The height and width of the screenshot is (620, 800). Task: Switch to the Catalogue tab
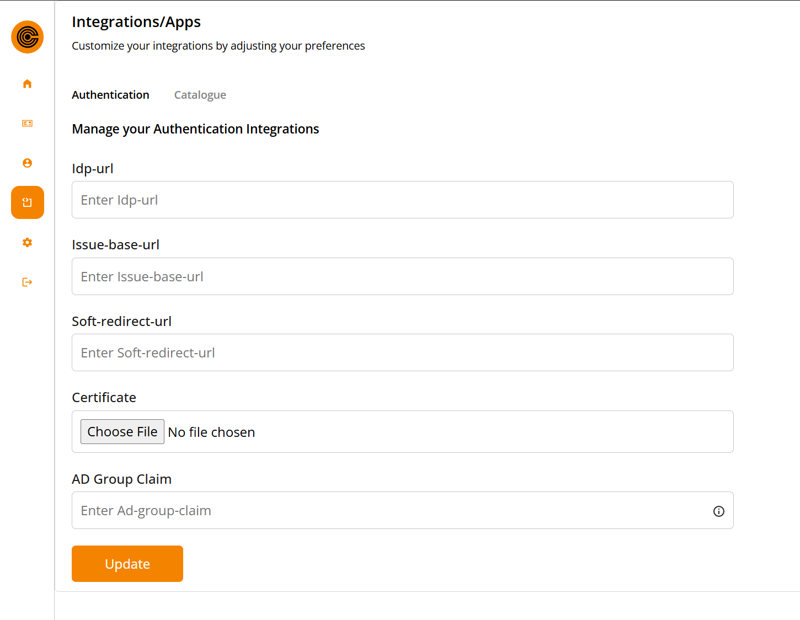(200, 95)
